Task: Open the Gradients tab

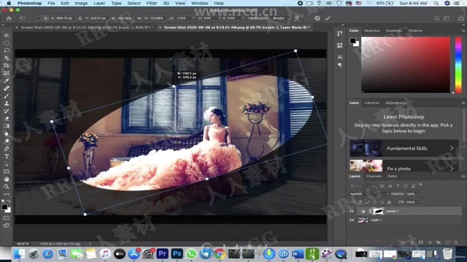Action: (394, 31)
